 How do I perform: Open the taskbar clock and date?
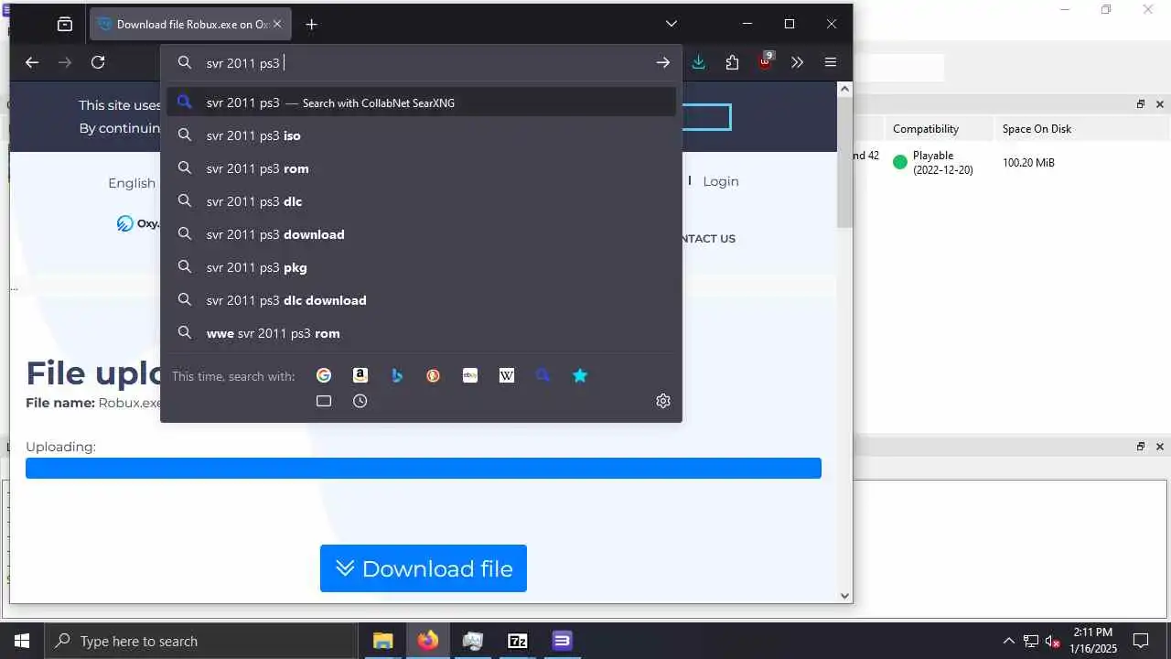click(1094, 641)
